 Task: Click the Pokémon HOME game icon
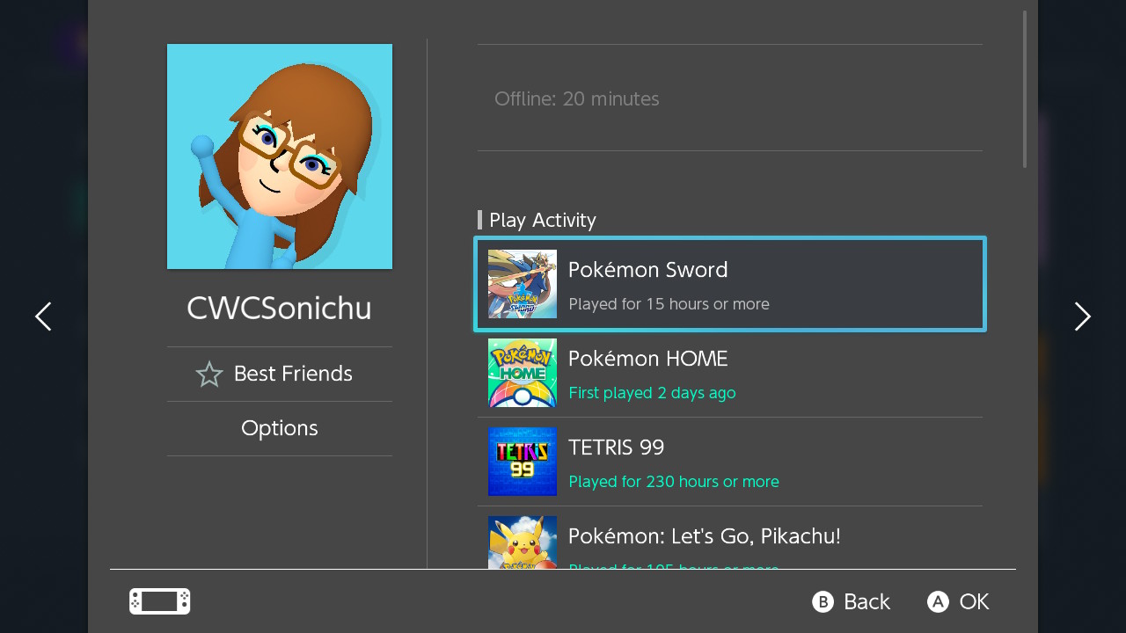pyautogui.click(x=523, y=373)
